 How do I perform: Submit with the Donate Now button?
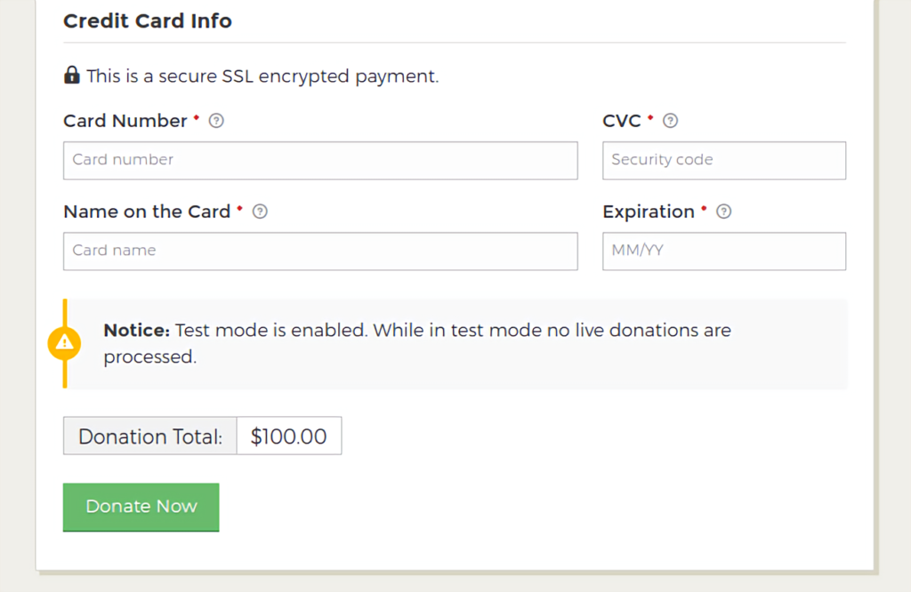point(141,508)
